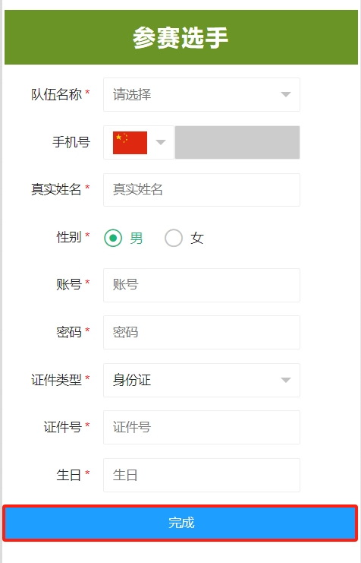Select the 女 radio button circle
This screenshot has width=361, height=563.
[x=174, y=238]
